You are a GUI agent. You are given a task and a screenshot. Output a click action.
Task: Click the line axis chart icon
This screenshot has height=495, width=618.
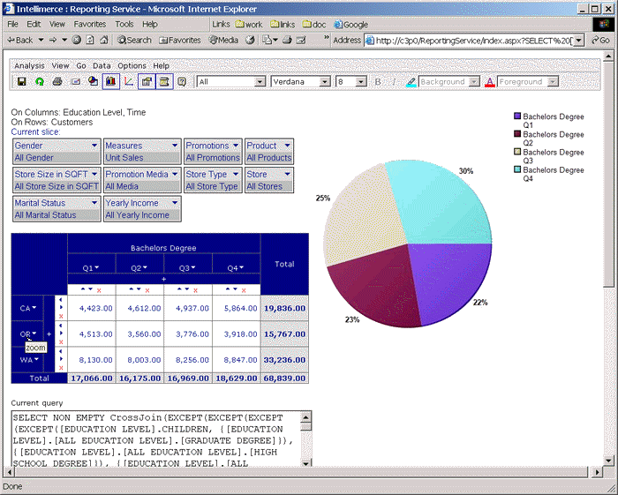[129, 81]
